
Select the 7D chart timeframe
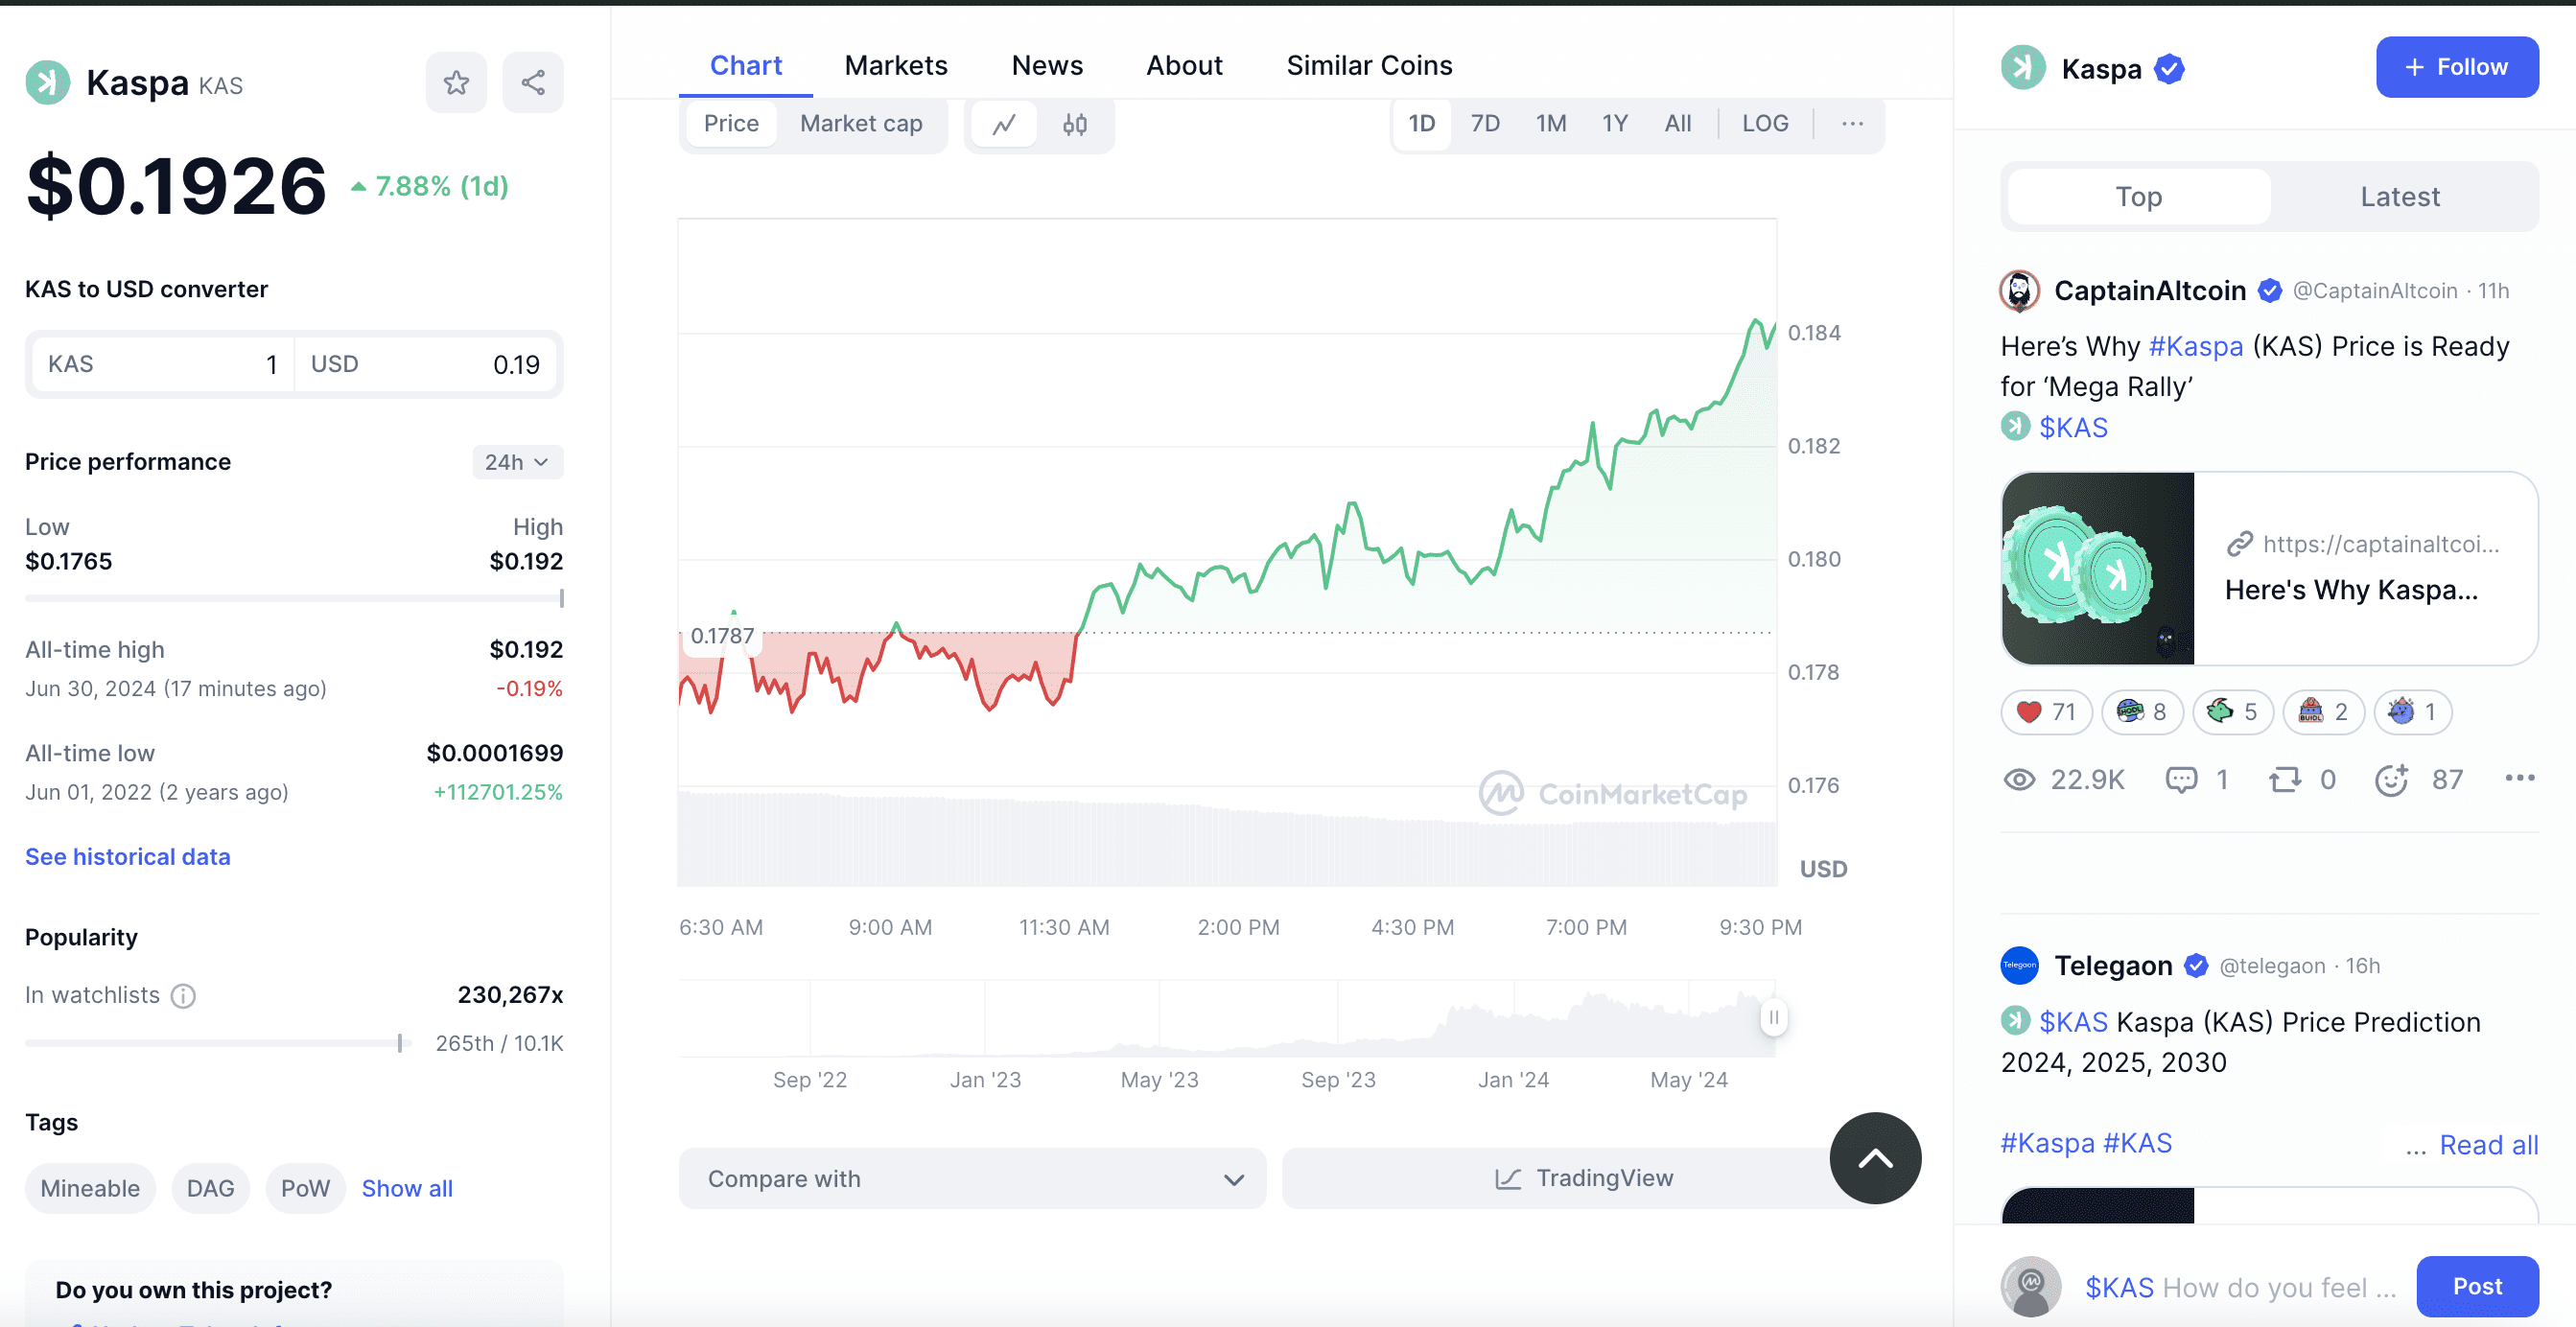[1485, 124]
